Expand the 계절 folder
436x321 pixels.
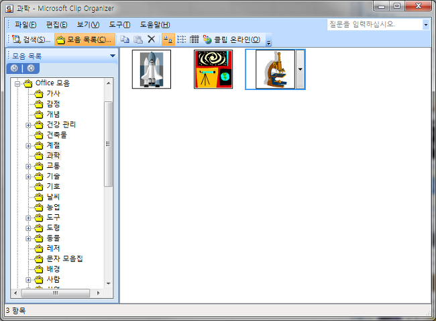pos(28,146)
